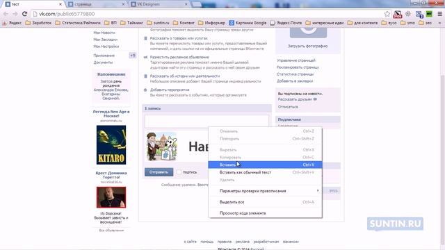Click the Загрузить фотографию link

pyautogui.click(x=307, y=46)
